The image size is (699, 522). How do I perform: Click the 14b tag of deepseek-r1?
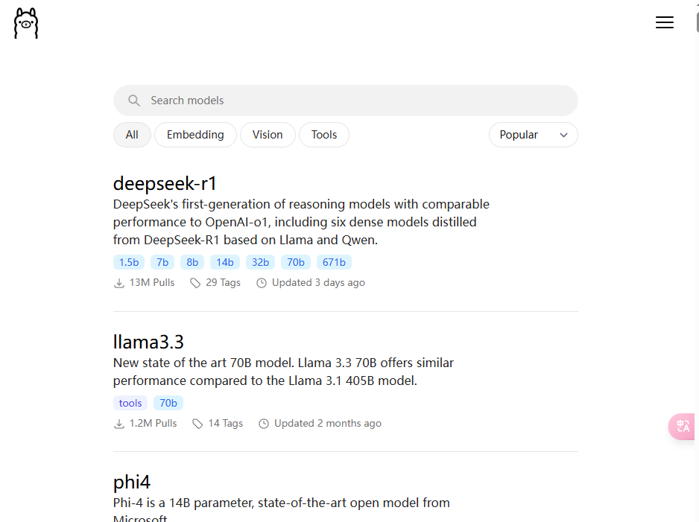225,262
